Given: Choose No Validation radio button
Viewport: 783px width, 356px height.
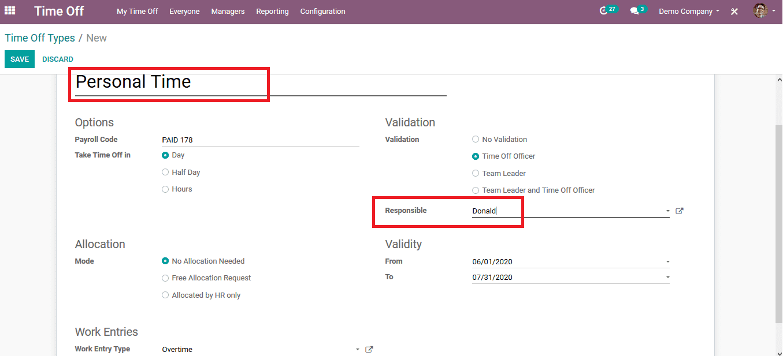Looking at the screenshot, I should [476, 139].
